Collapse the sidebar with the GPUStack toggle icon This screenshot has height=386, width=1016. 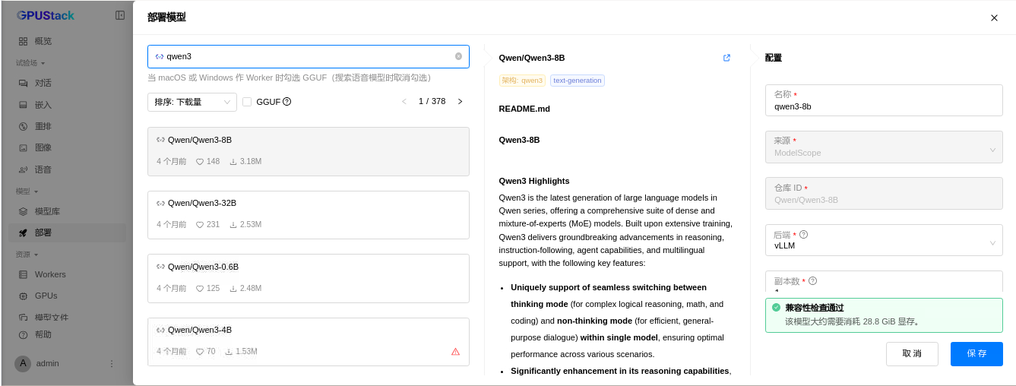click(120, 15)
